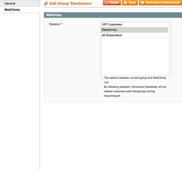Click the checkmark icon on the Save button

tap(125, 2)
